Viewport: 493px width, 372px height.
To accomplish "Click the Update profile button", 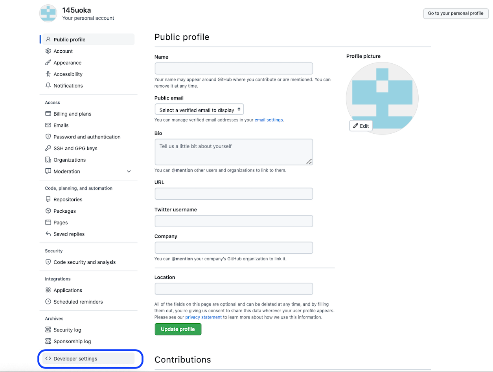I will click(x=178, y=329).
